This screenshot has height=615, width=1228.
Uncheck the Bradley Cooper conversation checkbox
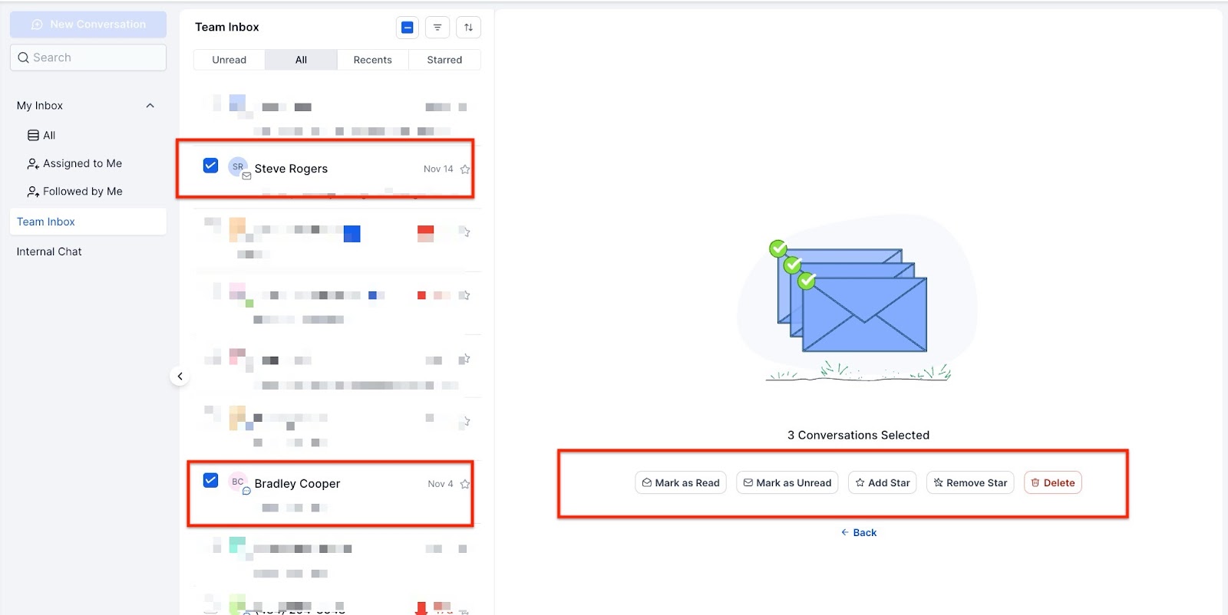(210, 480)
